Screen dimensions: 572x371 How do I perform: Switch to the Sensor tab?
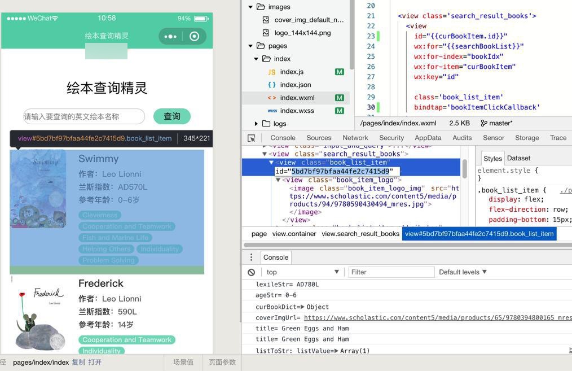pyautogui.click(x=494, y=138)
